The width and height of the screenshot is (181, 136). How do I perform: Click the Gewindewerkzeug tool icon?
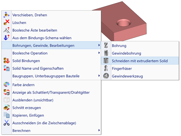[106, 76]
